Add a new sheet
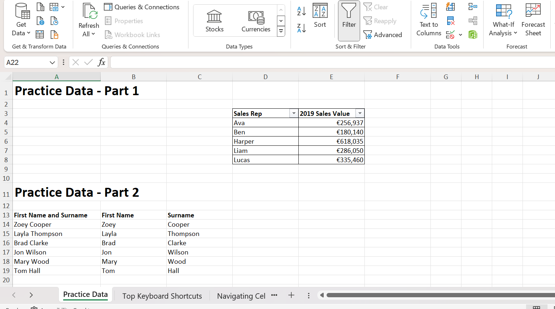555x309 pixels. tap(291, 295)
